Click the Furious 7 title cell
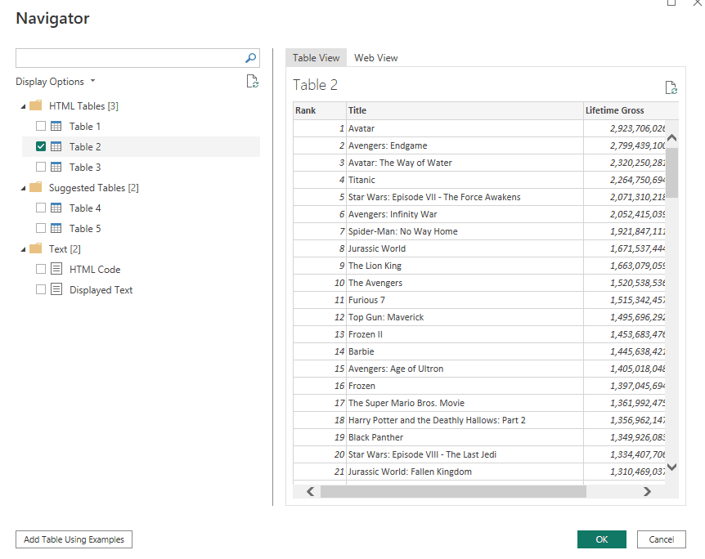The image size is (705, 559). pos(465,300)
